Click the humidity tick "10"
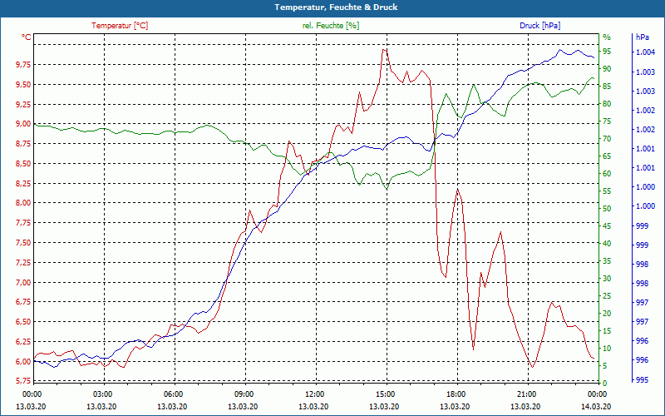This screenshot has width=665, height=416. point(607,349)
